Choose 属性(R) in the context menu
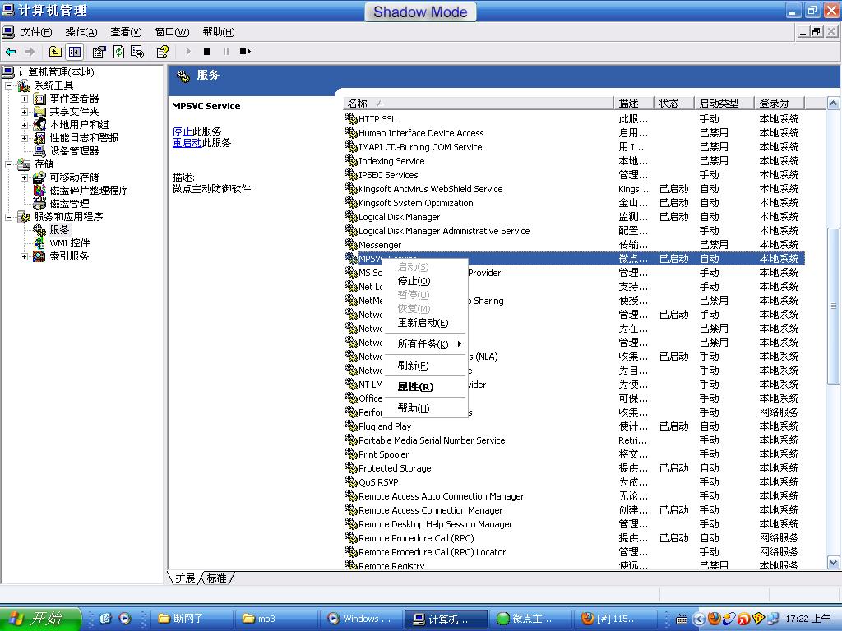The width and height of the screenshot is (842, 631). (x=424, y=387)
